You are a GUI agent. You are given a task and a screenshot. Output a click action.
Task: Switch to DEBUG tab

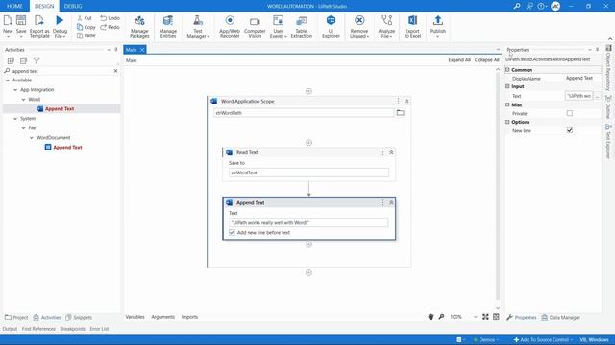click(x=73, y=6)
